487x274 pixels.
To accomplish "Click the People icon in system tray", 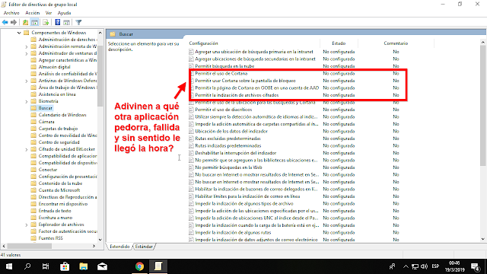I will pos(393,266).
